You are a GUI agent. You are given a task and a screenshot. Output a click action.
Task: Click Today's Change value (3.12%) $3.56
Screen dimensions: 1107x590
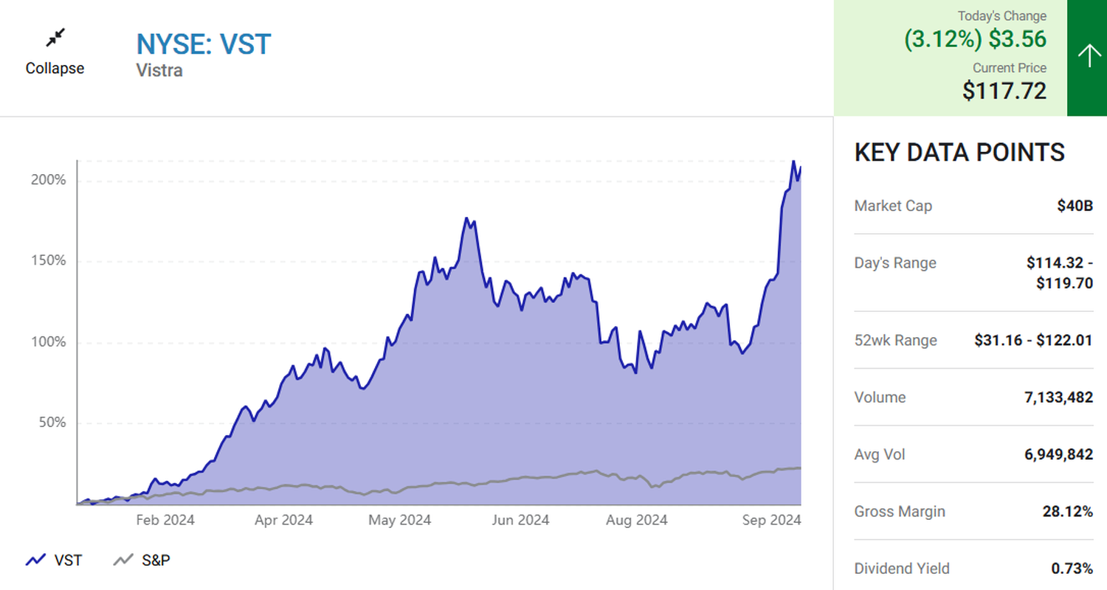click(x=975, y=39)
